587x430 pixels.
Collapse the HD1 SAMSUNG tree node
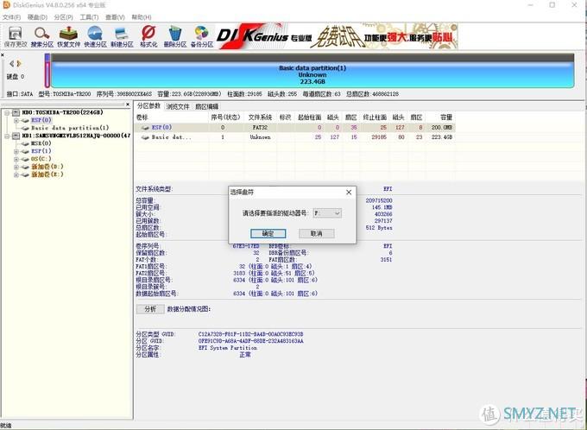(7, 136)
